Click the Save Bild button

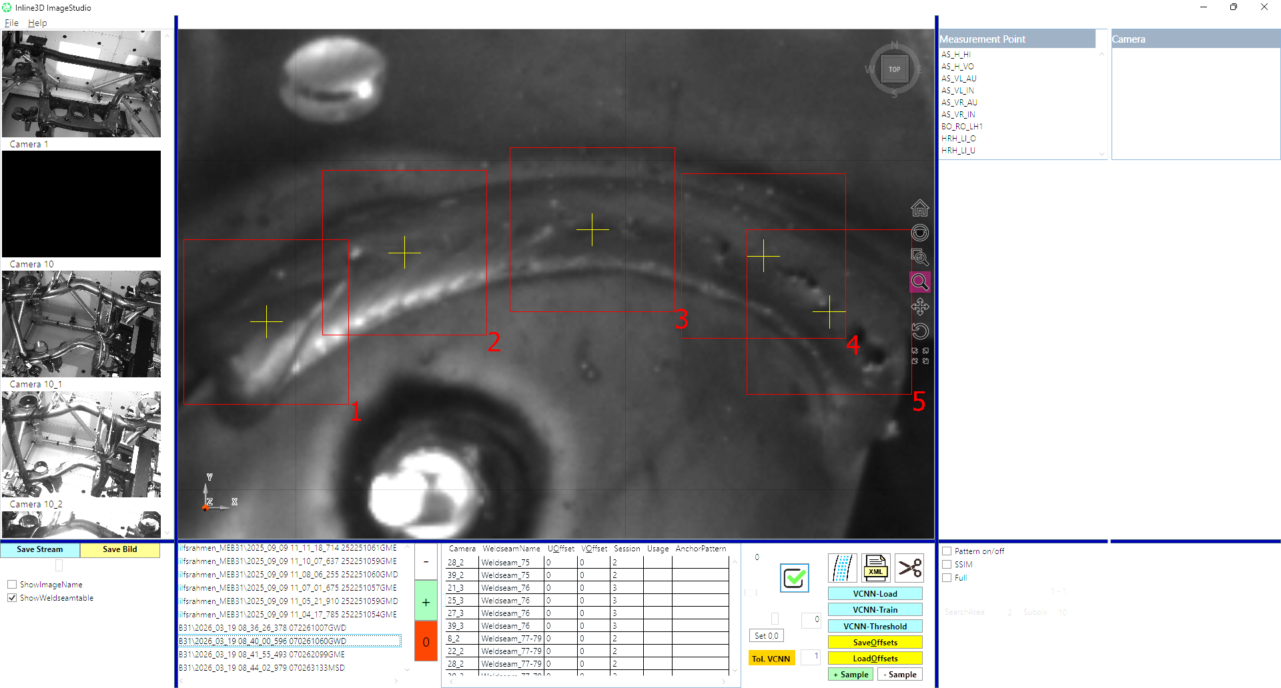120,549
